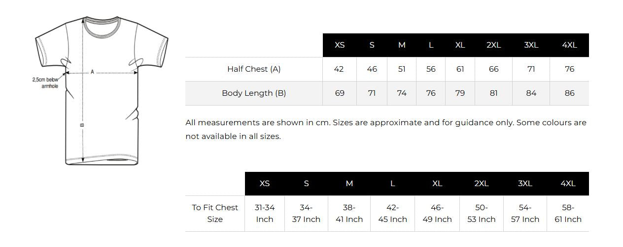
Task: Select the 2XL header in the measurement table
Action: tap(493, 45)
